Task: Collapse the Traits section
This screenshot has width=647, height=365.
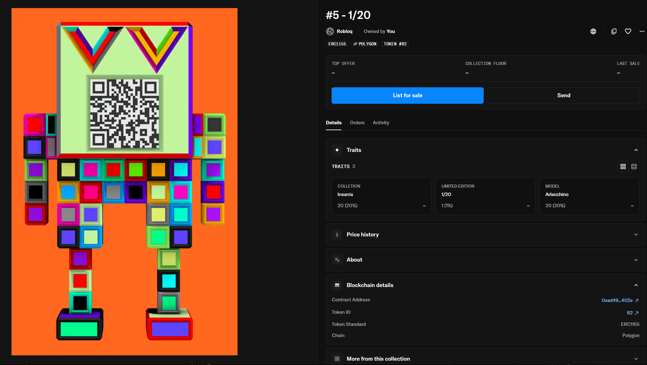Action: [x=636, y=150]
